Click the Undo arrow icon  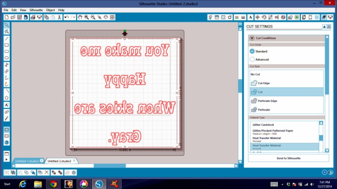(x=66, y=17)
